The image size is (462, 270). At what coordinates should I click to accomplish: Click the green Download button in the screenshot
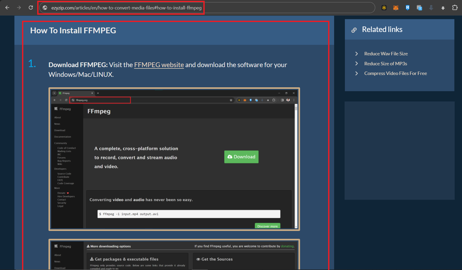click(x=241, y=157)
